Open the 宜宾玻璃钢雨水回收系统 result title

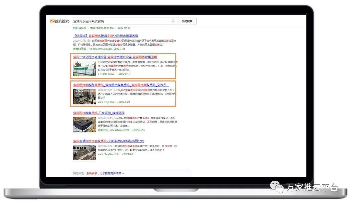[109, 141]
